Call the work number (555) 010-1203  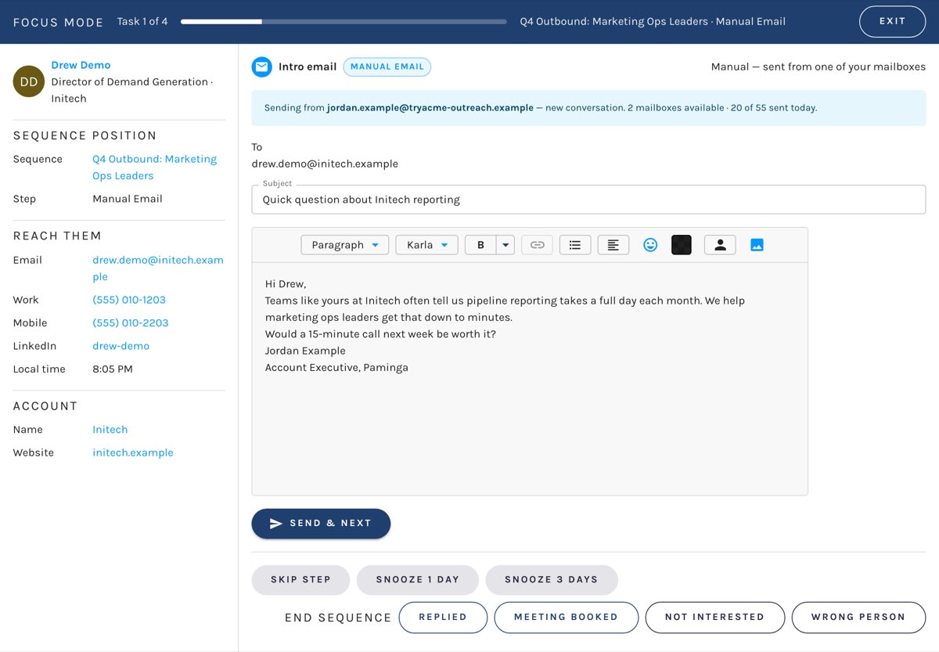point(129,300)
